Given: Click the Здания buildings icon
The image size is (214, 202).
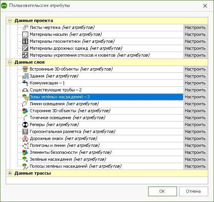Looking at the screenshot, I should 25,76.
